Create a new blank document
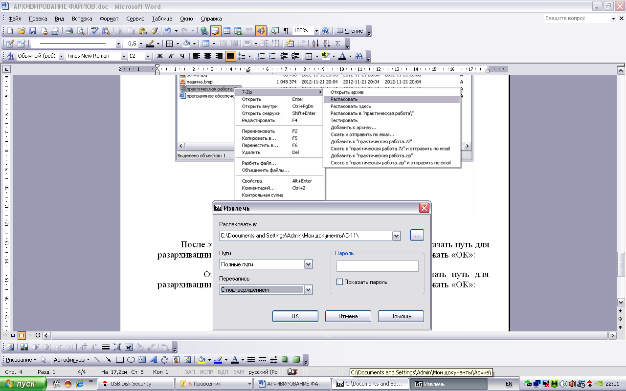626x391 pixels. [x=9, y=31]
